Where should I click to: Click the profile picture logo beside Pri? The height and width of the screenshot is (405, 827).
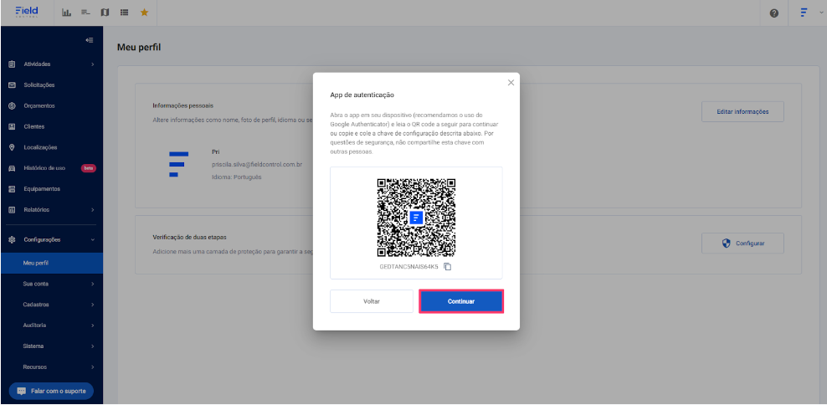point(178,164)
